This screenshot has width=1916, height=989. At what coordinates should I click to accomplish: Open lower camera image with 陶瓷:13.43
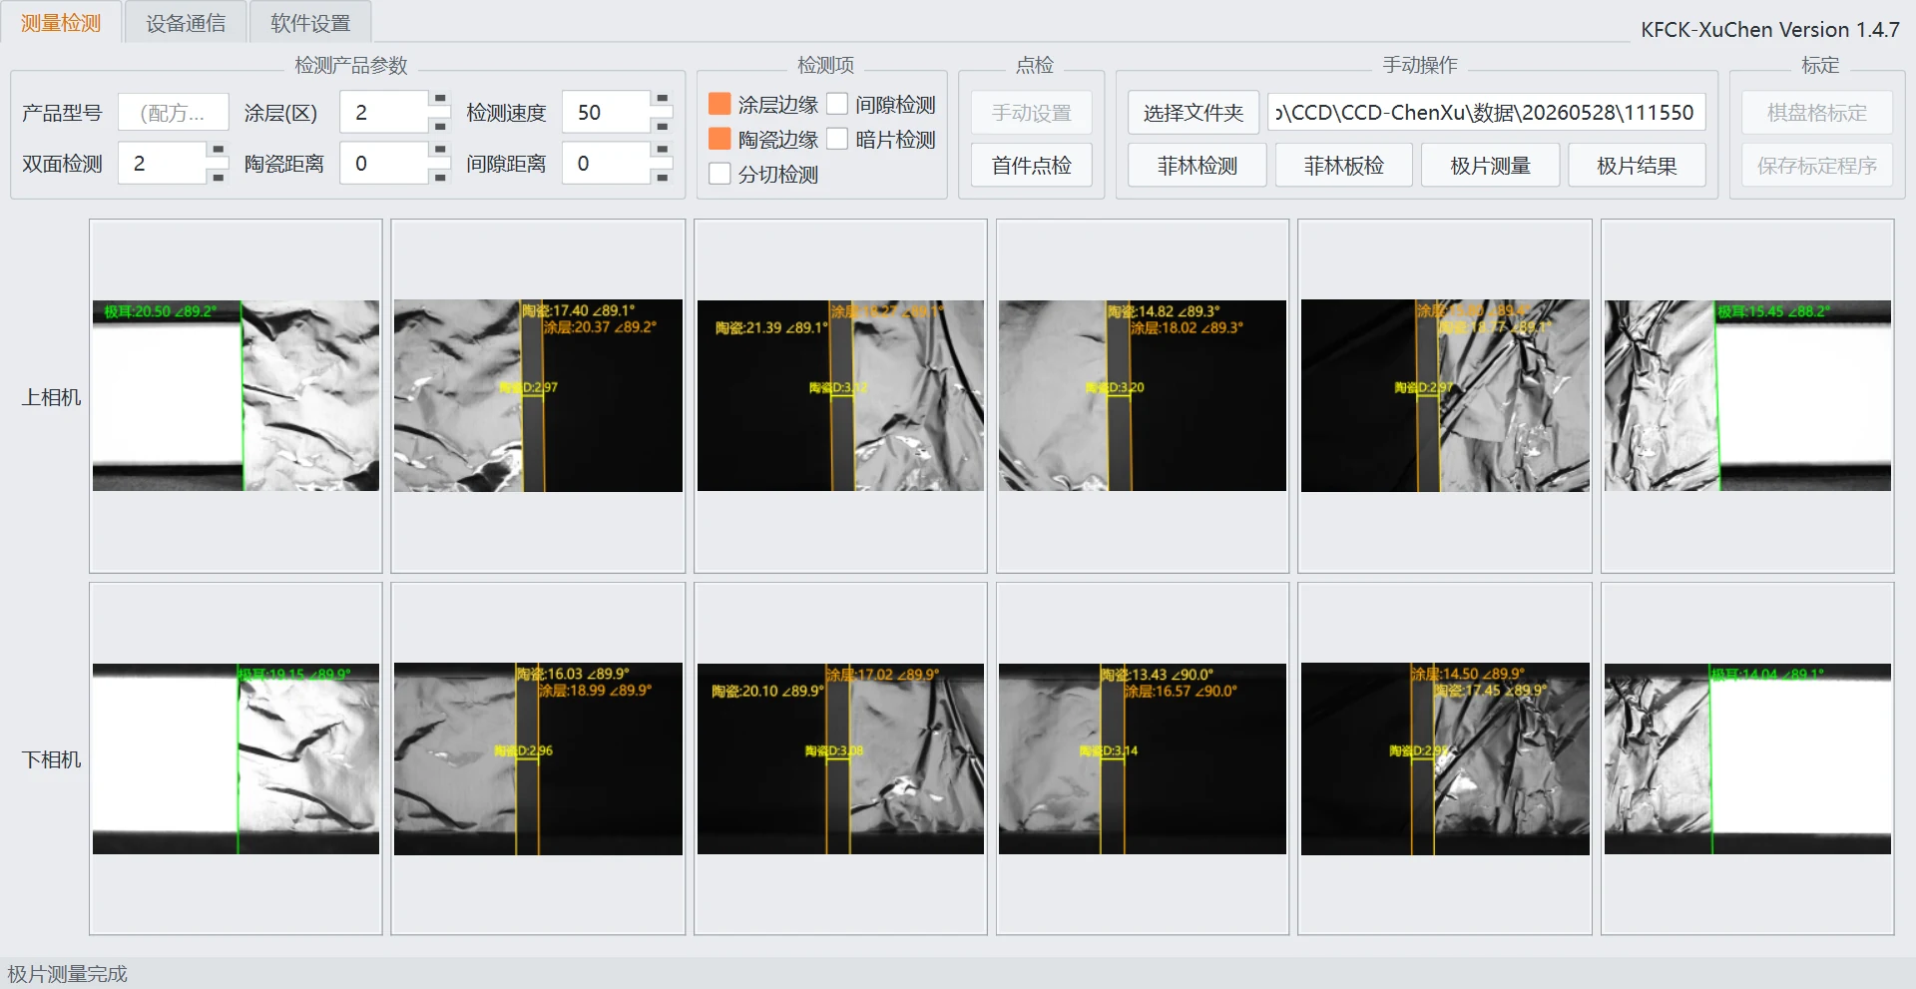1143,758
